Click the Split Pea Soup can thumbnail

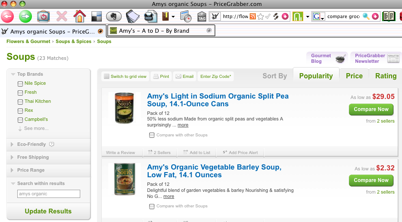(124, 108)
